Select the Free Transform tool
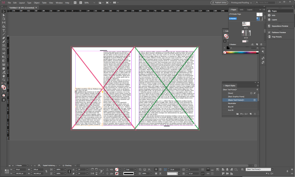Image resolution: width=295 pixels, height=177 pixels. (4, 57)
